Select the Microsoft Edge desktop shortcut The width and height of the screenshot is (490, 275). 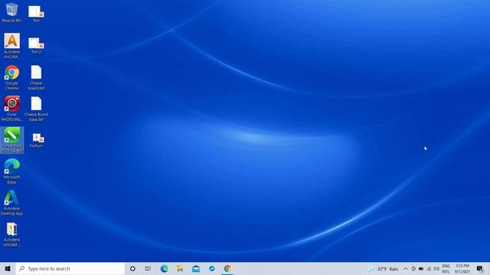tap(12, 171)
